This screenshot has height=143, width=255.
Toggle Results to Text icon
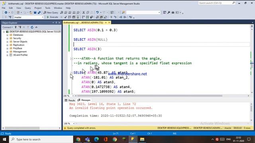click(x=97, y=17)
